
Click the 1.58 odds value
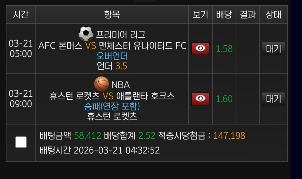click(x=224, y=49)
